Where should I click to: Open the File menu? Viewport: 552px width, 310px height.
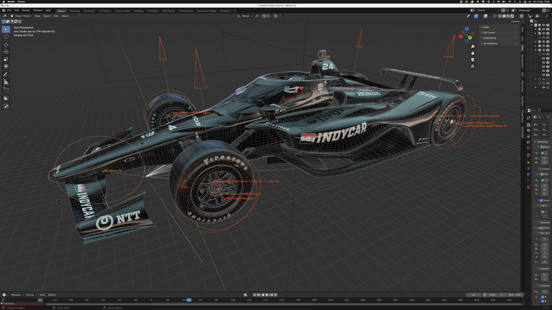pyautogui.click(x=9, y=10)
